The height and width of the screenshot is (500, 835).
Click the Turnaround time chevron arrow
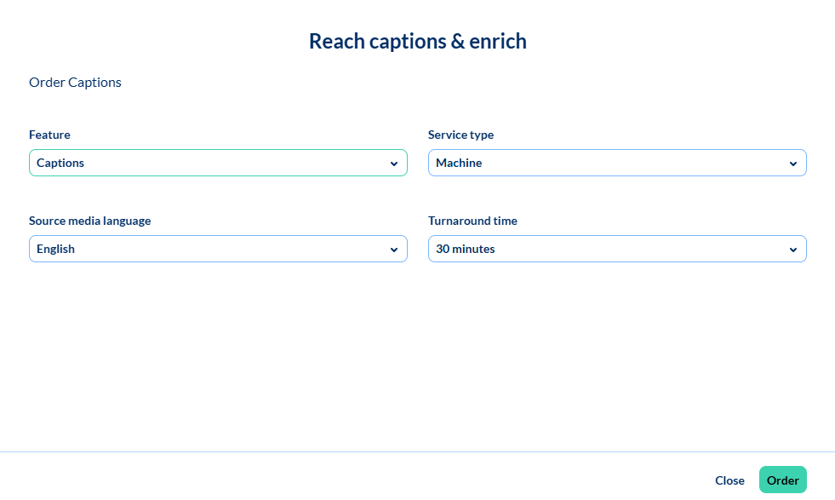tap(792, 250)
